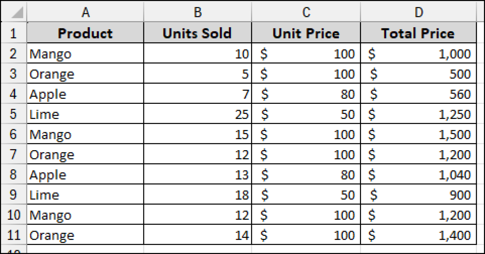Select the Apple cell in row 4
485x254 pixels.
pyautogui.click(x=85, y=94)
